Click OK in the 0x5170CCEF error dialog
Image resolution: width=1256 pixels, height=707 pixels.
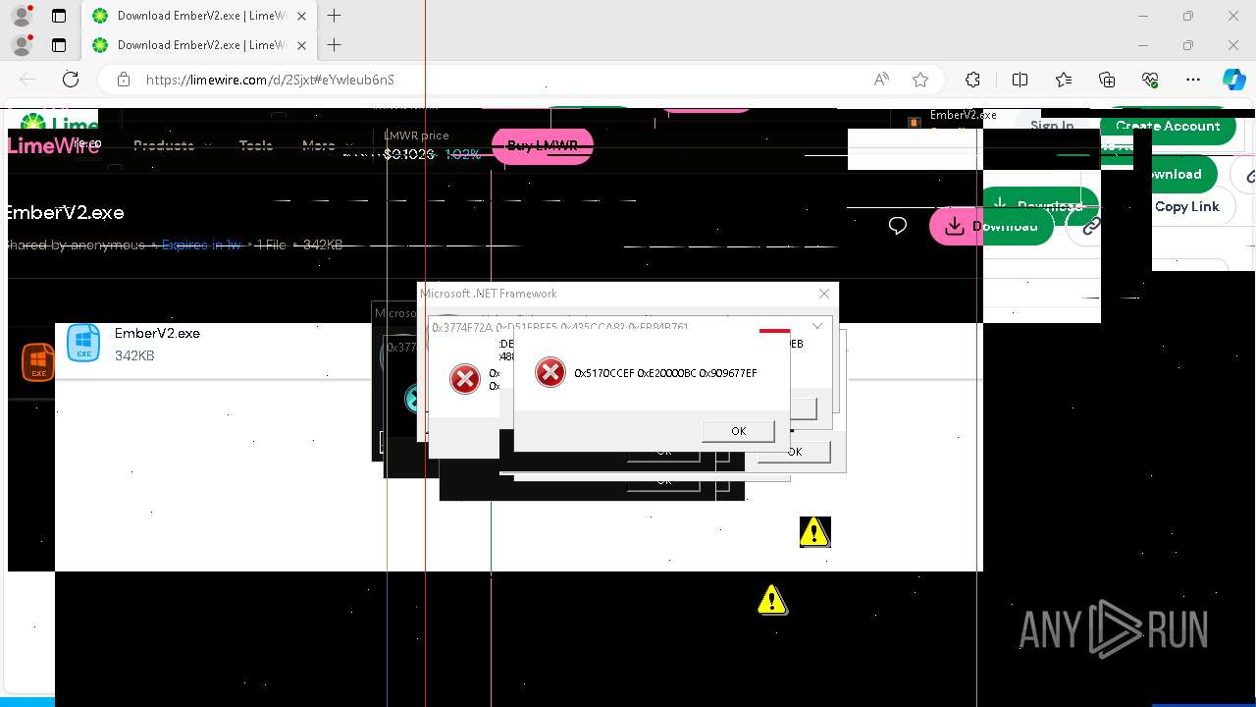pyautogui.click(x=738, y=431)
